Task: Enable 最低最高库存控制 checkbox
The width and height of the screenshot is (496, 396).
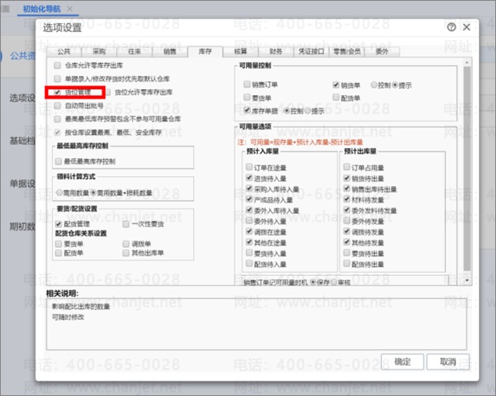Action: pos(58,161)
